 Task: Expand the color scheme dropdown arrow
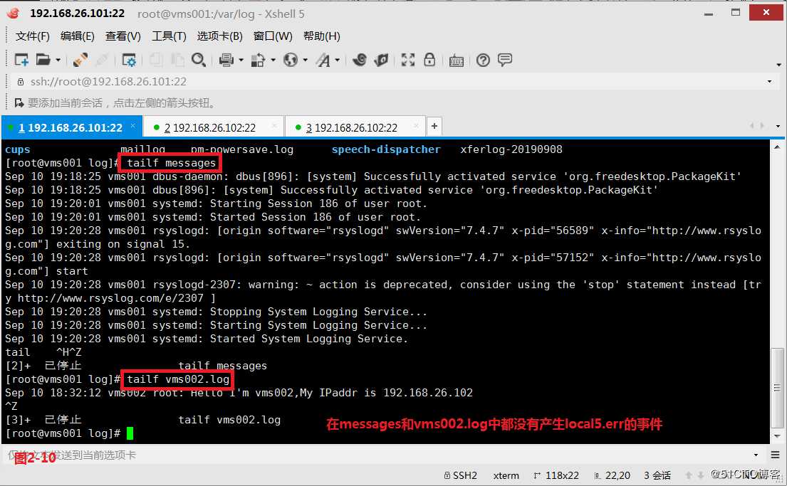tap(273, 60)
